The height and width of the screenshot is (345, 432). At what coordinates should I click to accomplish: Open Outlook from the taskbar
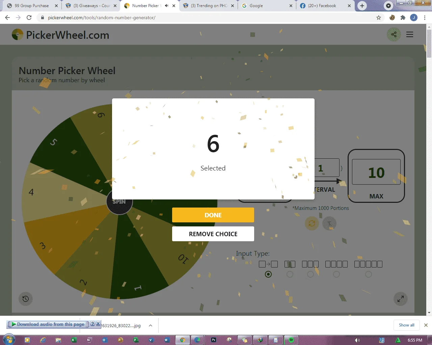tap(105, 340)
